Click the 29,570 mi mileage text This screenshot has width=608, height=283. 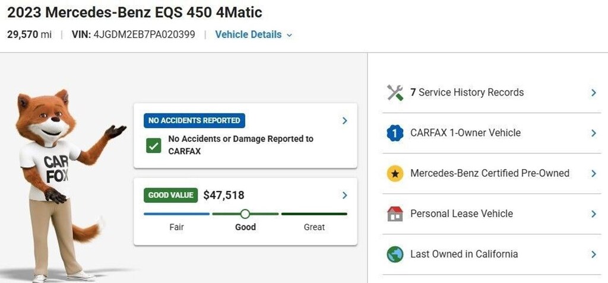tap(30, 34)
